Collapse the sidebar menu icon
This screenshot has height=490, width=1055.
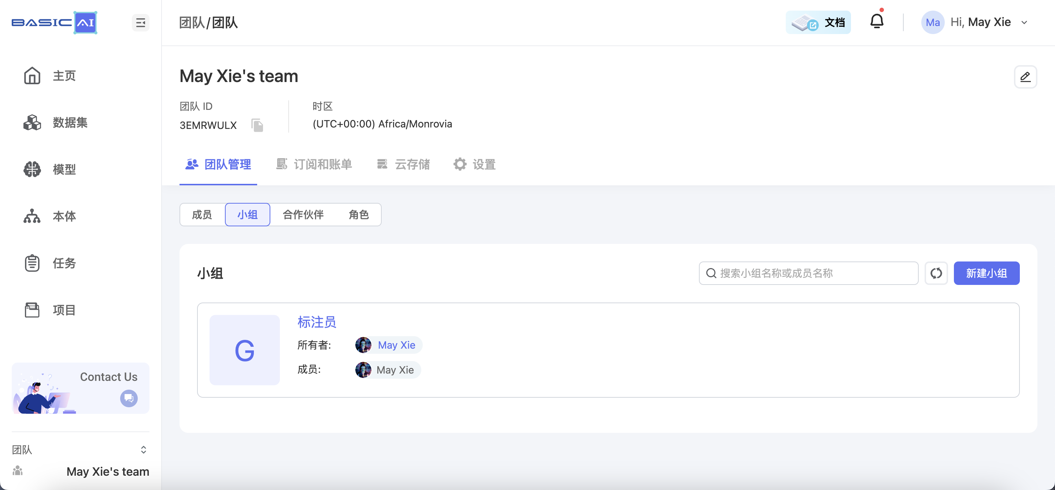pyautogui.click(x=140, y=22)
